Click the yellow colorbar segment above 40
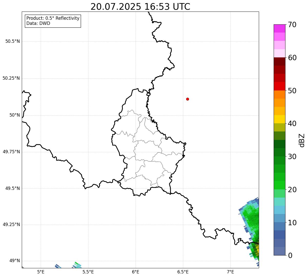 280,119
